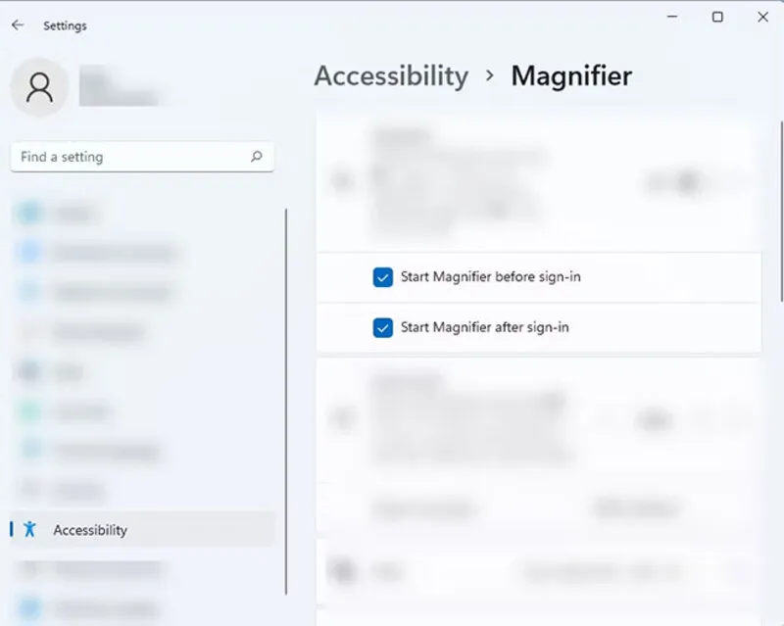Open the user profile avatar
Viewport: 784px width, 626px height.
click(x=39, y=89)
